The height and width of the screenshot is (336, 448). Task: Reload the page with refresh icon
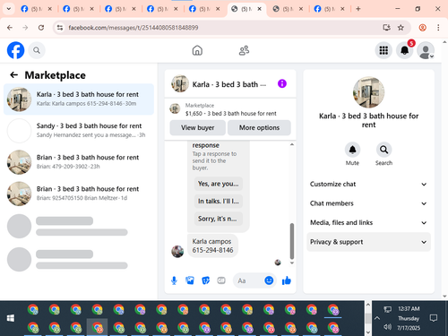tap(41, 28)
